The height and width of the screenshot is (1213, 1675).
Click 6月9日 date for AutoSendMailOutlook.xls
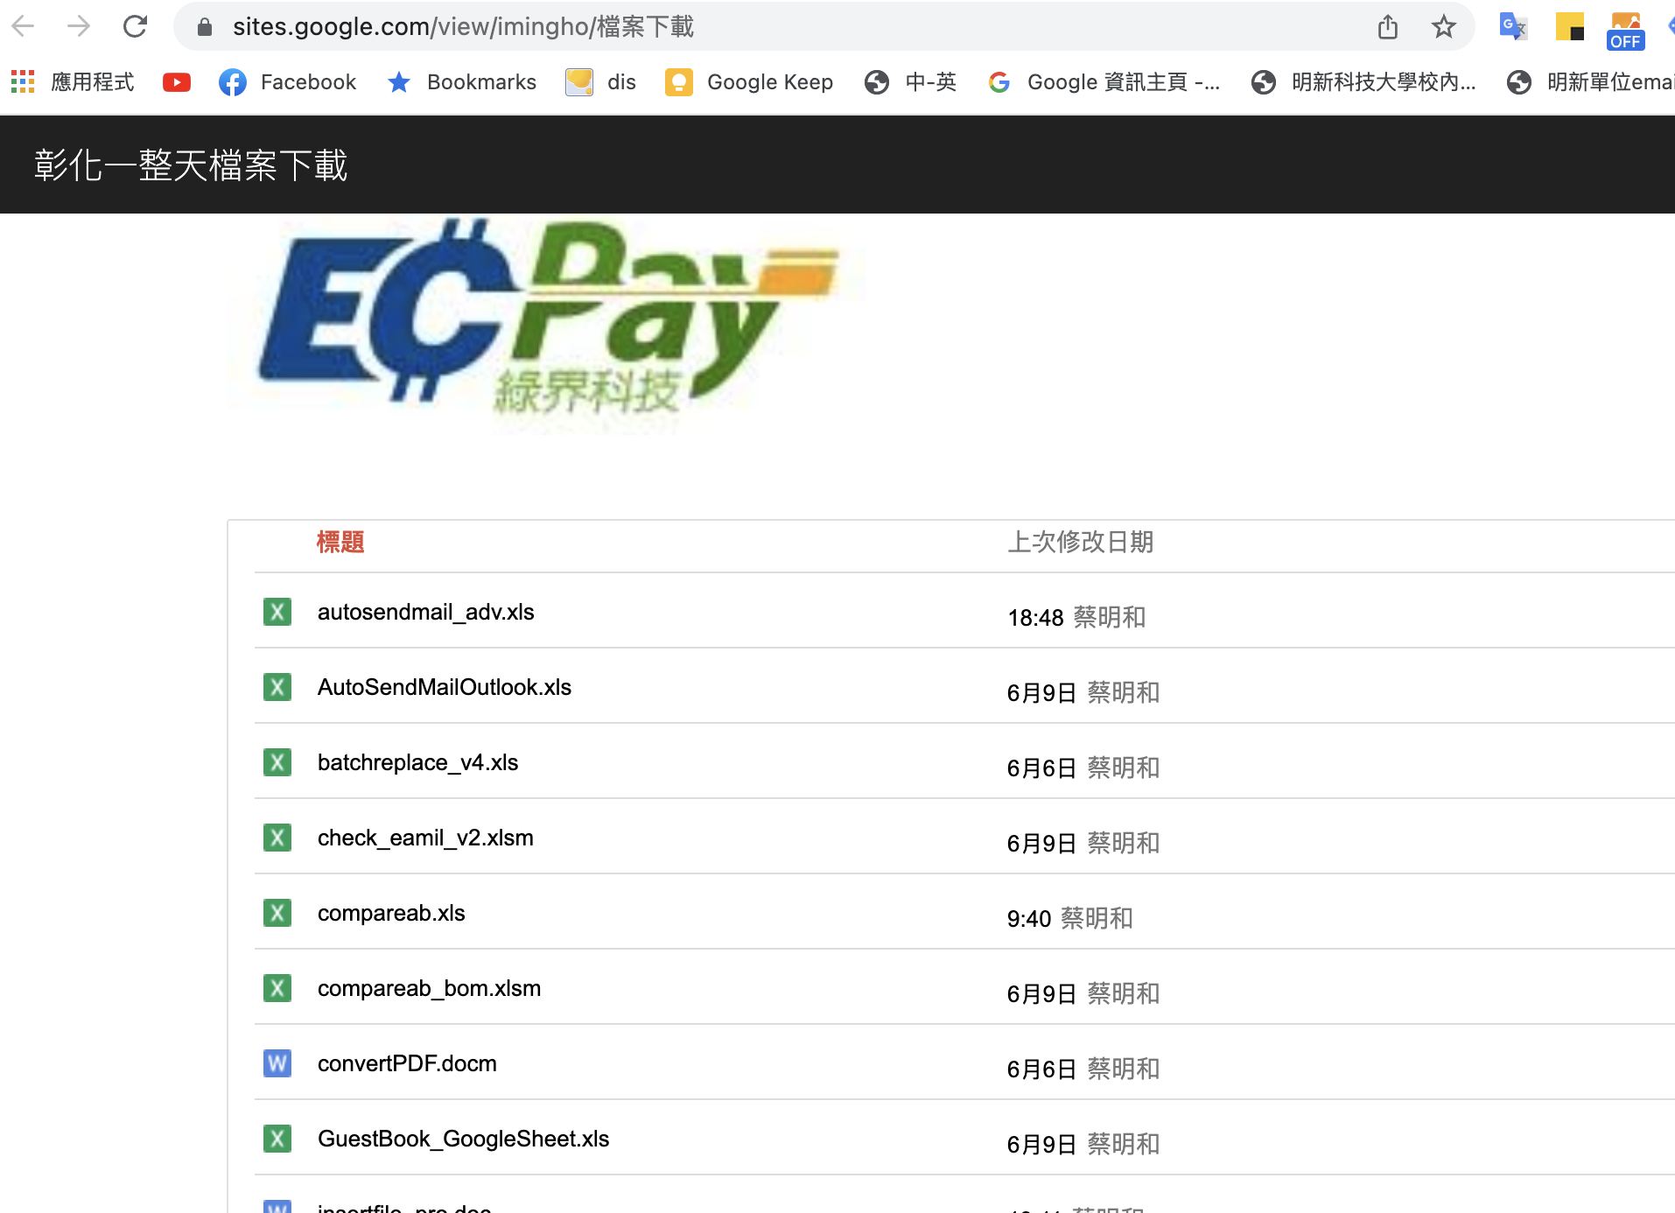coord(1041,693)
